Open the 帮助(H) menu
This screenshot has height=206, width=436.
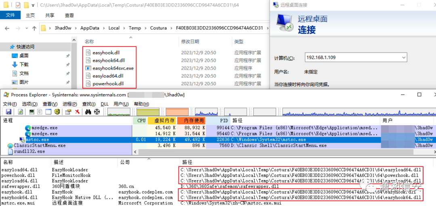(x=141, y=104)
